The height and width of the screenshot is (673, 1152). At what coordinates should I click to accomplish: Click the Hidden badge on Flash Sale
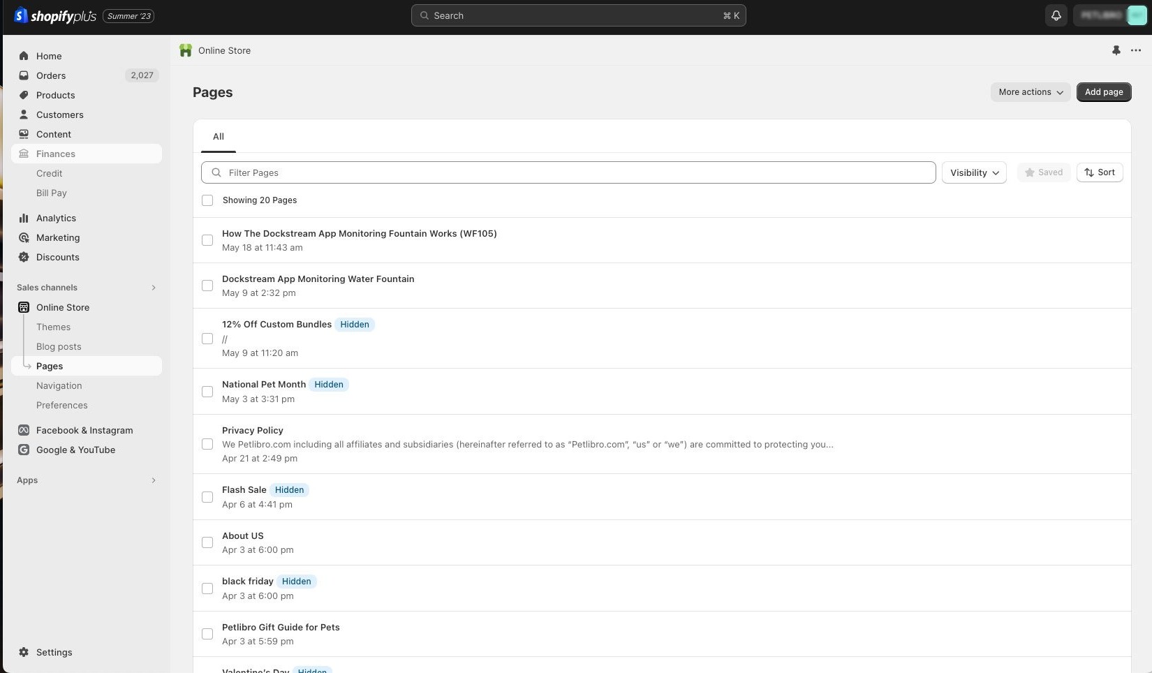pyautogui.click(x=289, y=490)
